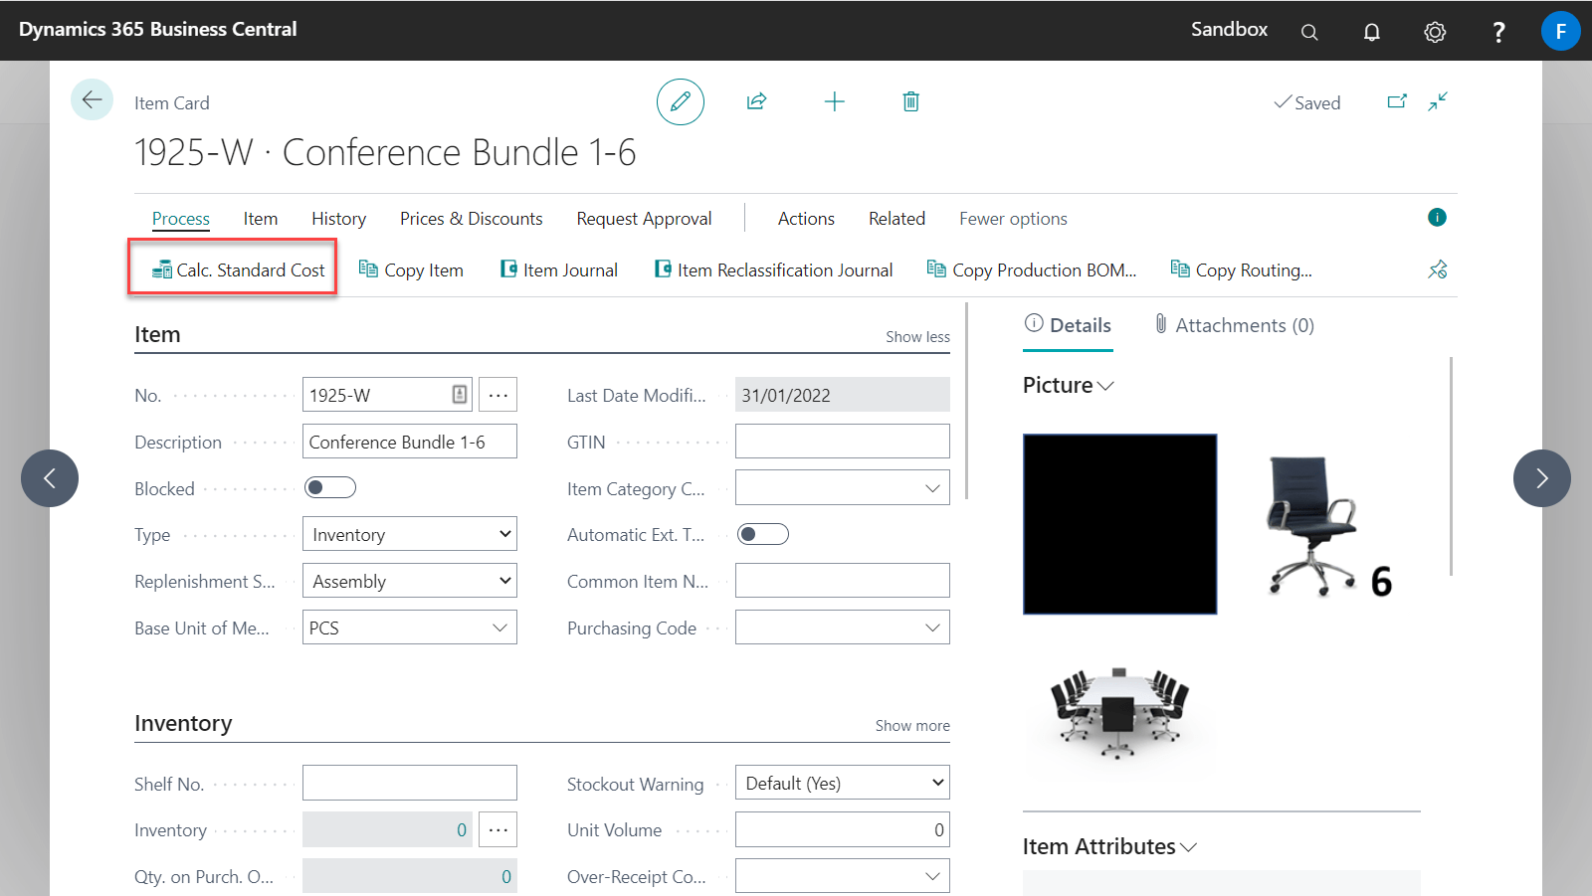Viewport: 1592px width, 896px height.
Task: Run Calc. Standard Cost action
Action: coord(238,270)
